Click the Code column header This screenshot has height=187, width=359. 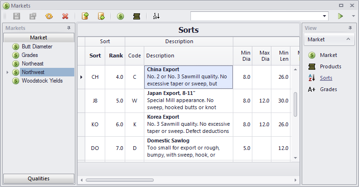(135, 56)
